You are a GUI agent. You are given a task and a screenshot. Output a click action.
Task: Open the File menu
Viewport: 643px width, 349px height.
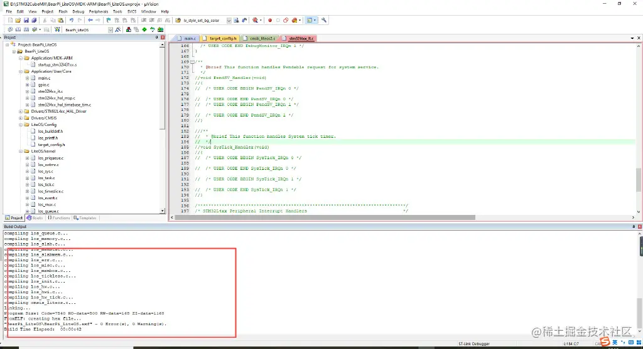[9, 11]
